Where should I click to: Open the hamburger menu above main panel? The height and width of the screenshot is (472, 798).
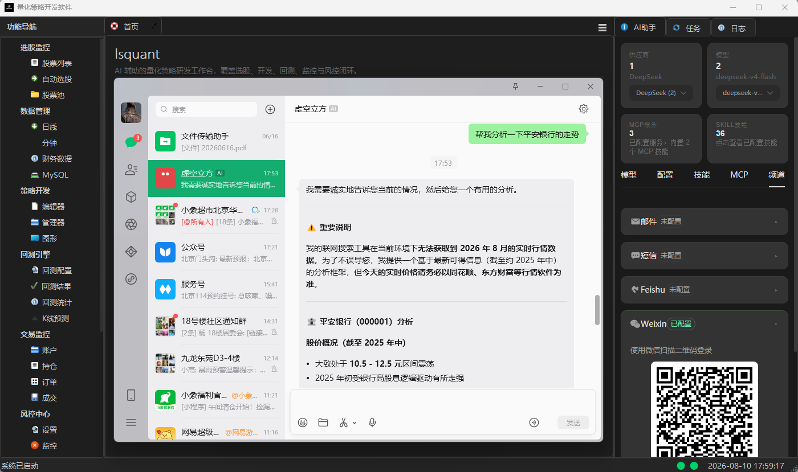tap(602, 27)
